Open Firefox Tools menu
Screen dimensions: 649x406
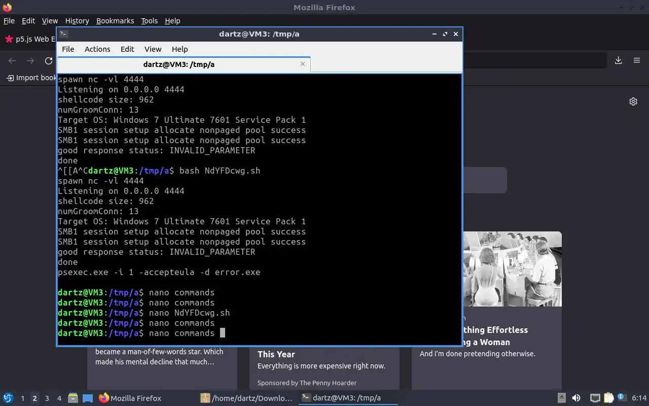(x=149, y=21)
